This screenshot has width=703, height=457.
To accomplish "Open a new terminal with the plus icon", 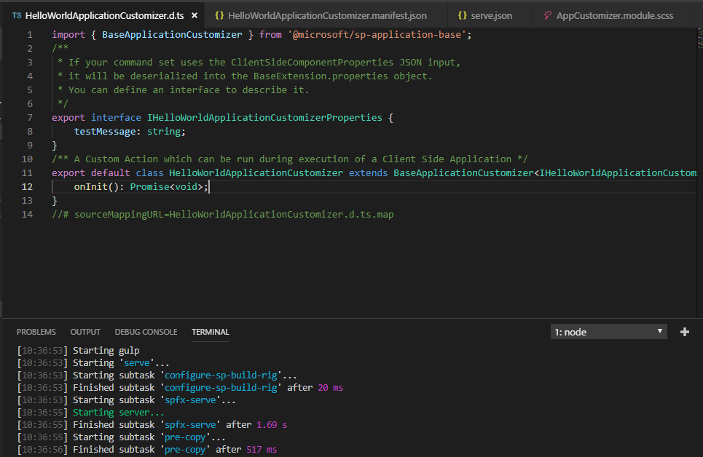I will pyautogui.click(x=684, y=331).
